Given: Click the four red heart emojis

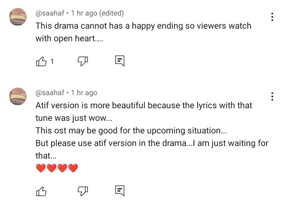Looking at the screenshot, I should click(57, 168).
